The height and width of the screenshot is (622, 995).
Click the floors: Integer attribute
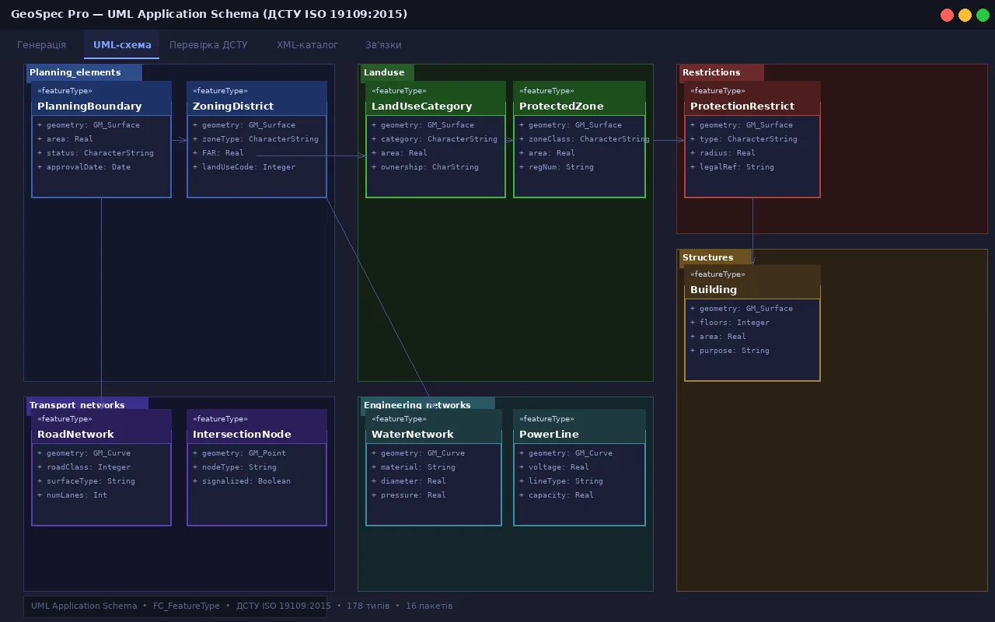tap(730, 323)
